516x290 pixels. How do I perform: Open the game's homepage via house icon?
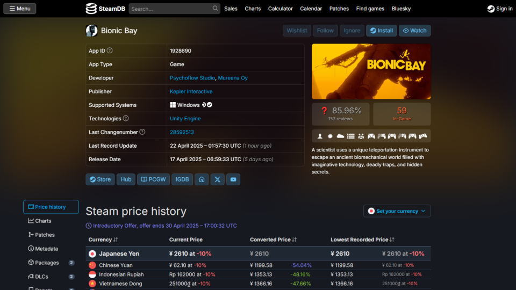(x=202, y=179)
